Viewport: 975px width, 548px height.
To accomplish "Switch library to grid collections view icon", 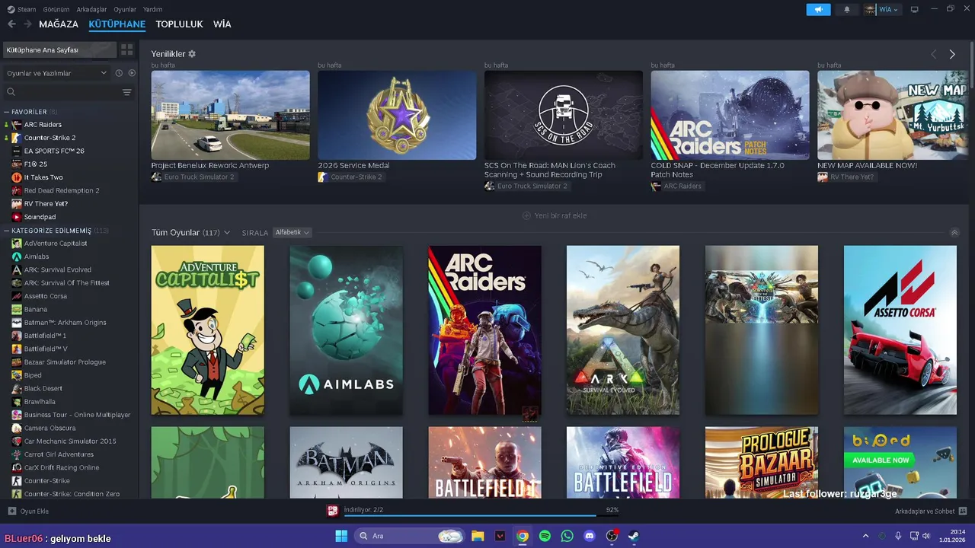I will coord(126,49).
